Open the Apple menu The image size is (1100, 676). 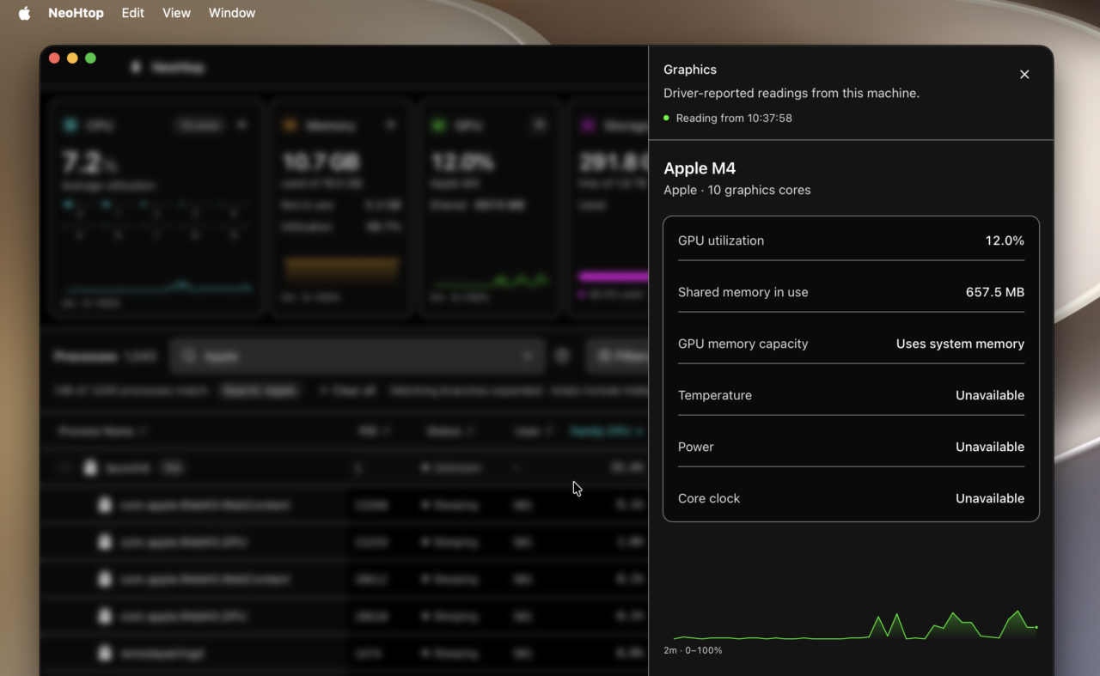[x=24, y=13]
